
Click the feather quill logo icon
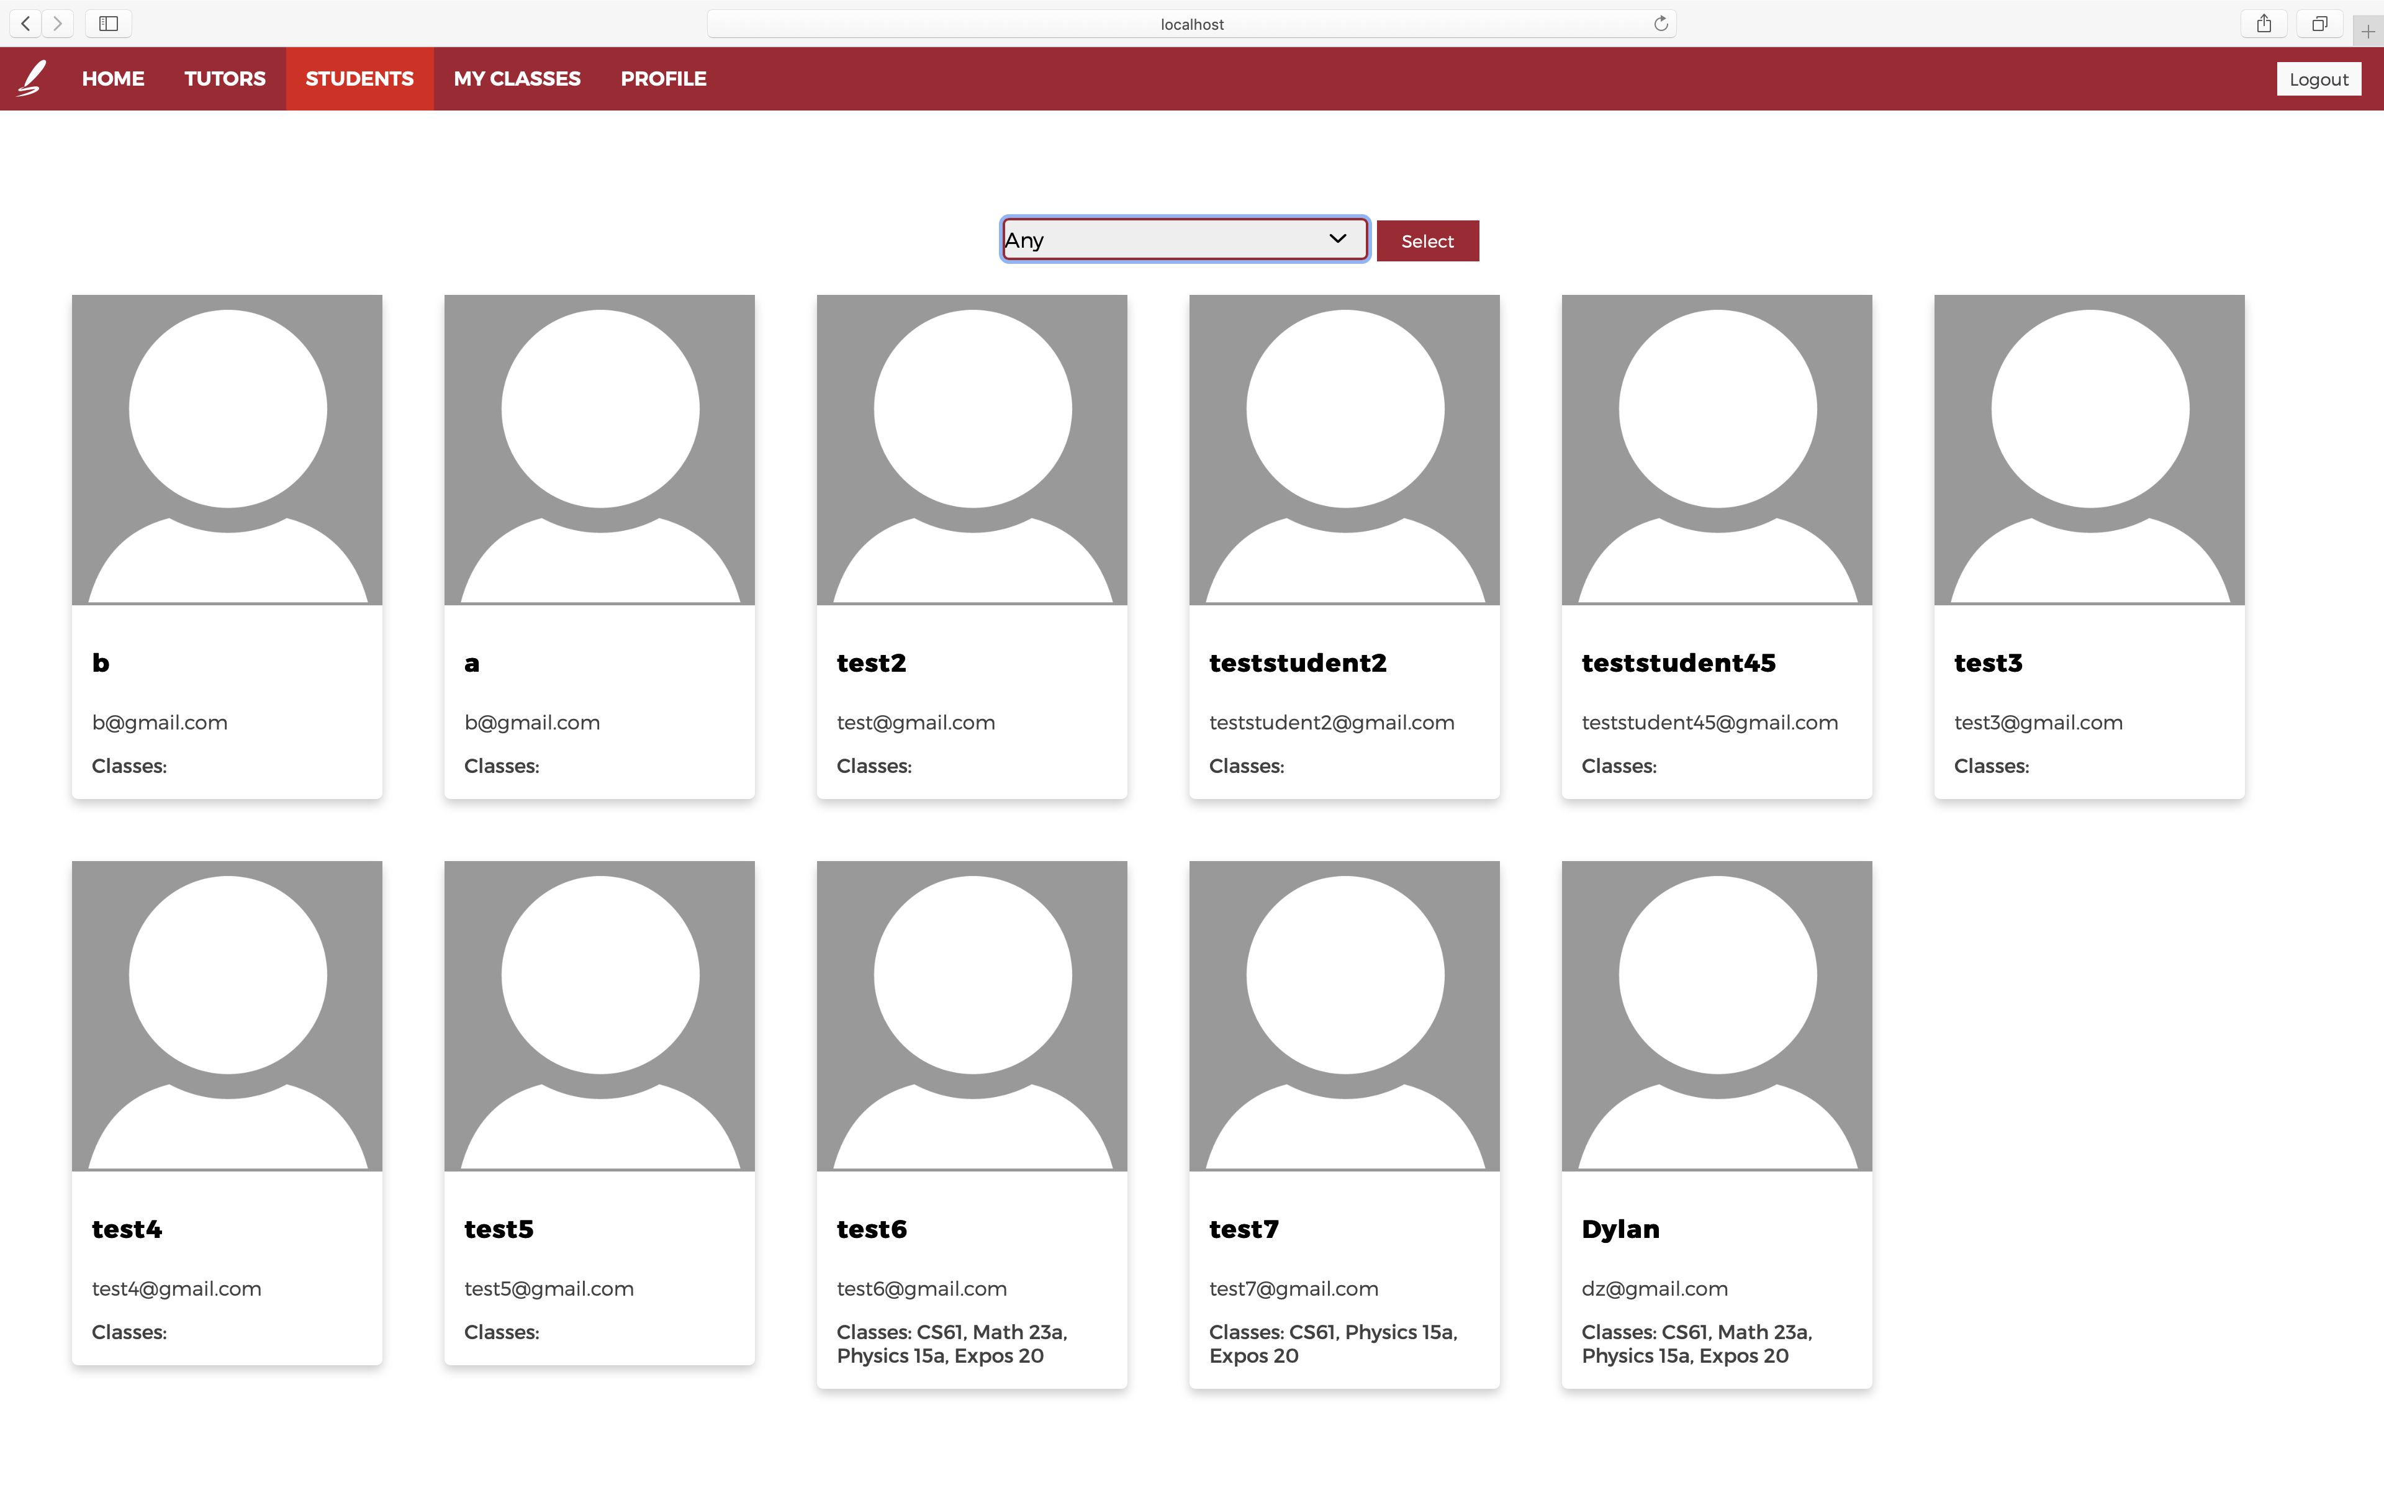(32, 78)
